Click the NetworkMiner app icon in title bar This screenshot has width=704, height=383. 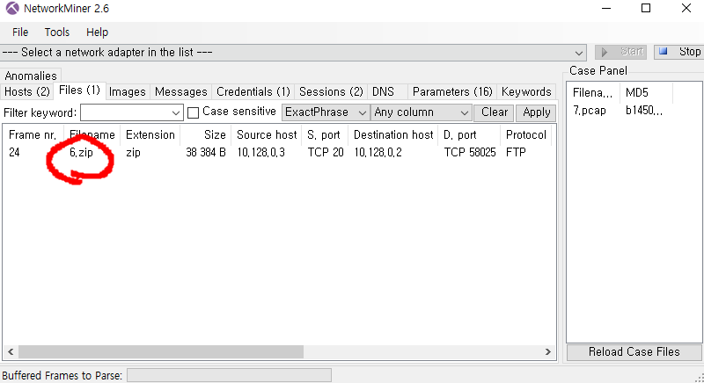[12, 8]
